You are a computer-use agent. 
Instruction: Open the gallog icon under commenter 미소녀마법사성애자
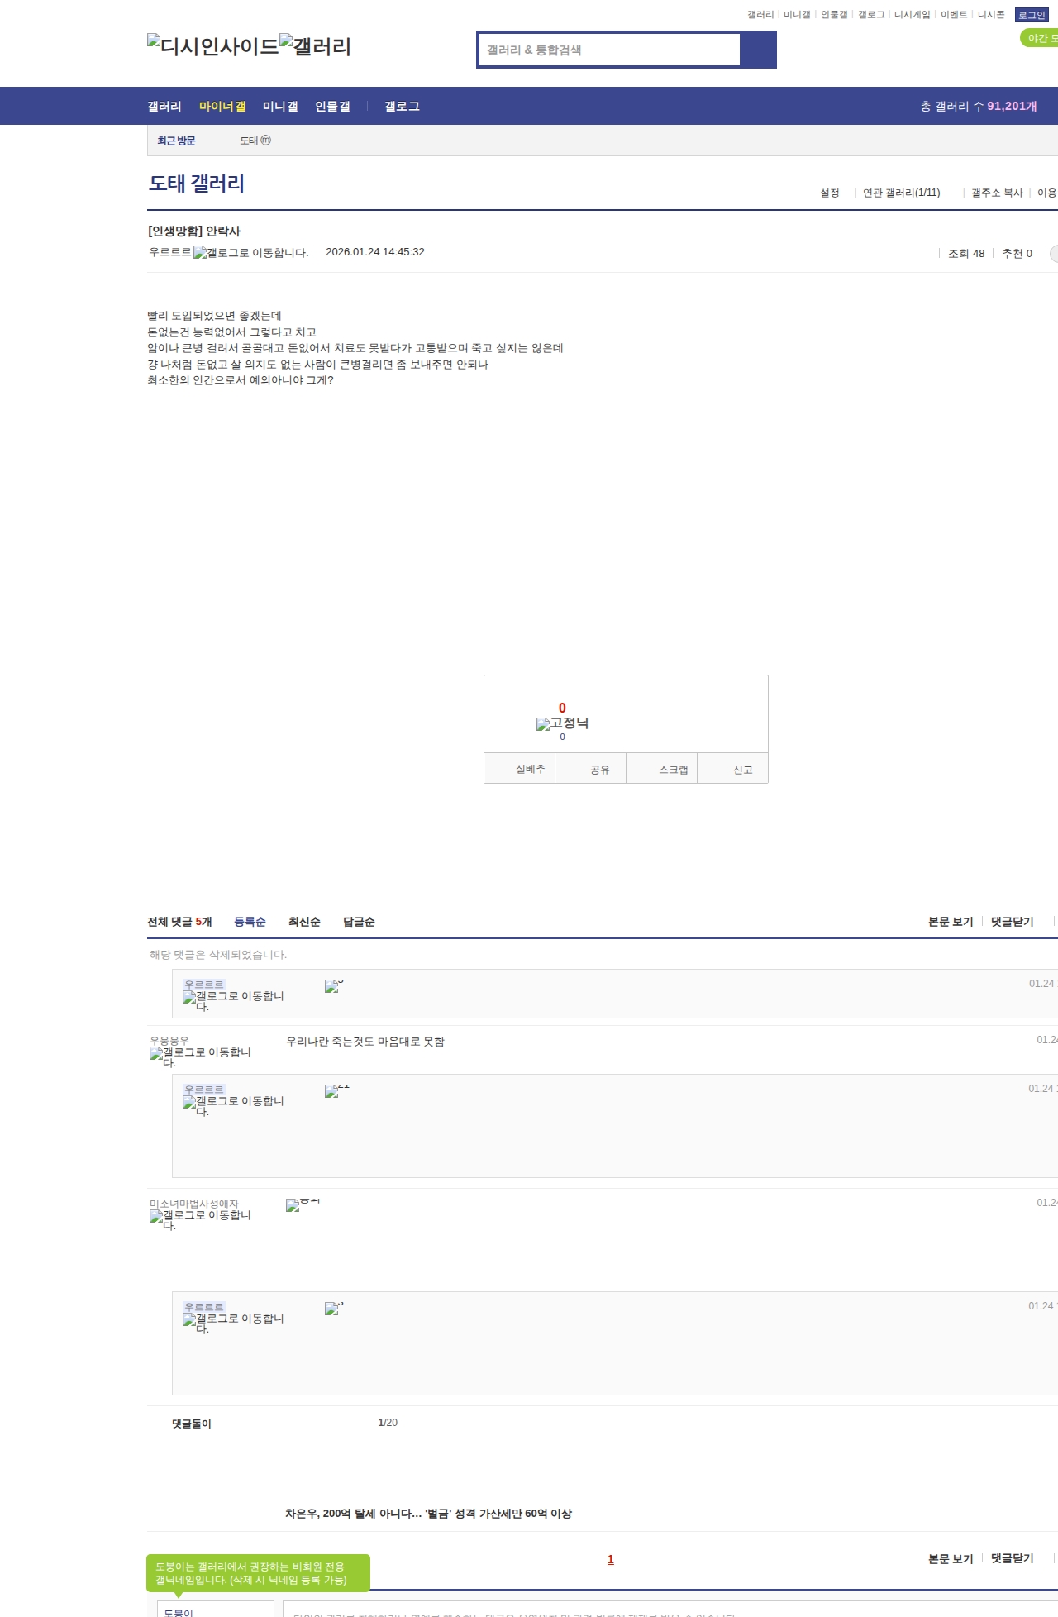(x=200, y=1220)
